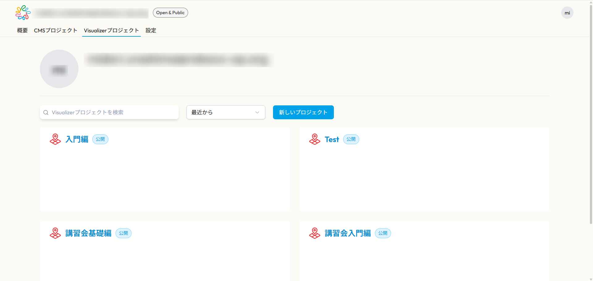Expand the 最近から sort dropdown
This screenshot has width=593, height=281.
[x=225, y=112]
